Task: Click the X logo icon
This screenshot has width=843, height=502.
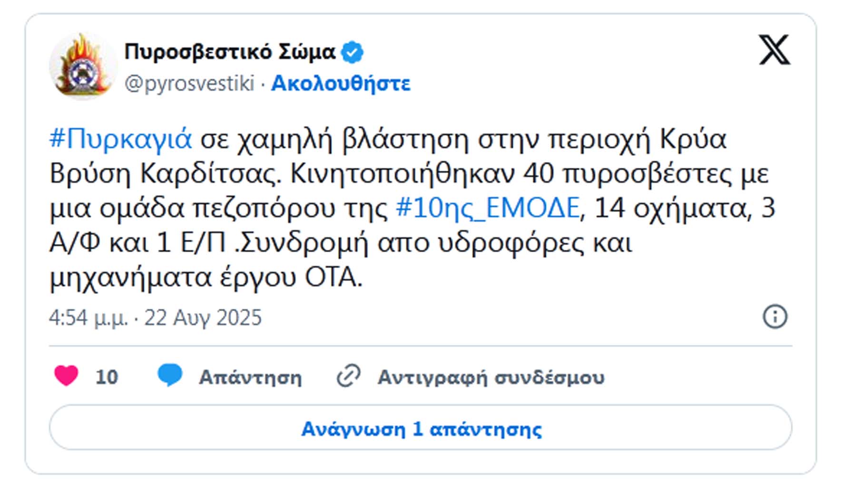Action: 774,50
